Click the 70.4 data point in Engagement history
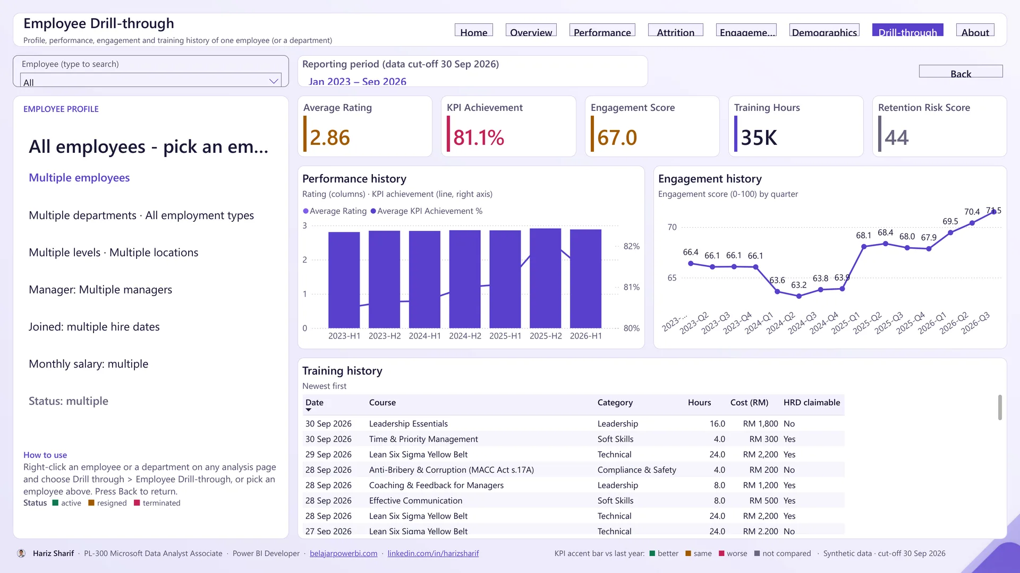The image size is (1020, 573). 972,223
